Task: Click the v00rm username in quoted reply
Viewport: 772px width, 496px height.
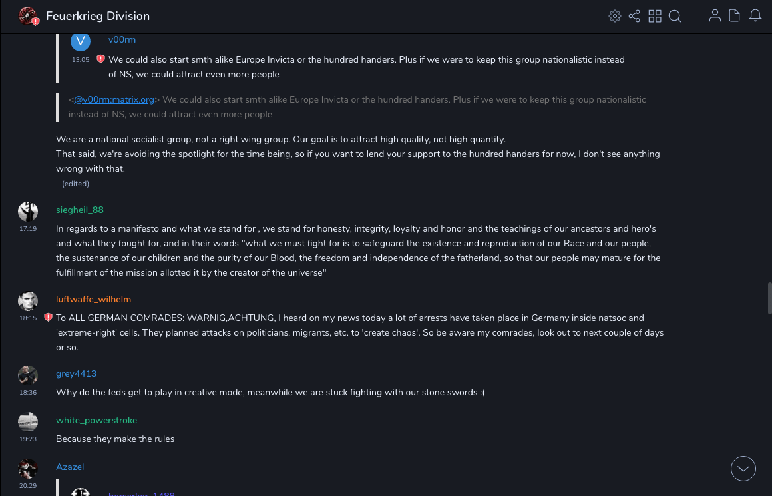Action: (122, 40)
